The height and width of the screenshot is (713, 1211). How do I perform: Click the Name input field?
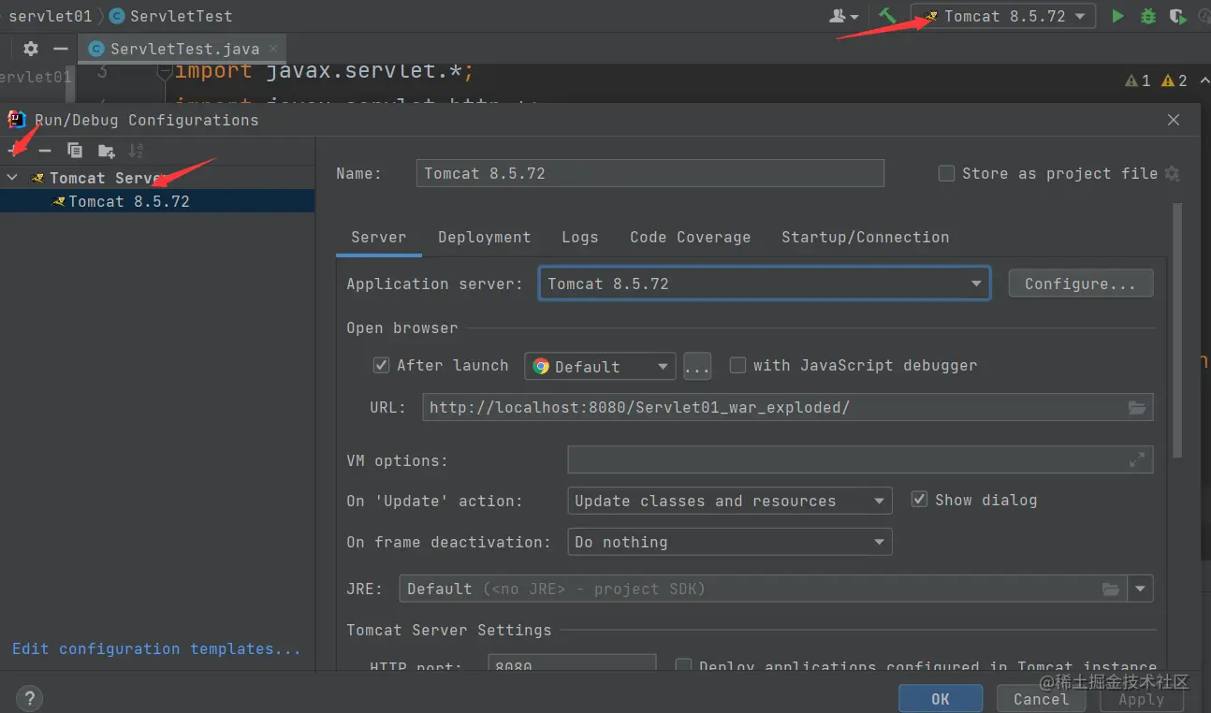pyautogui.click(x=649, y=173)
